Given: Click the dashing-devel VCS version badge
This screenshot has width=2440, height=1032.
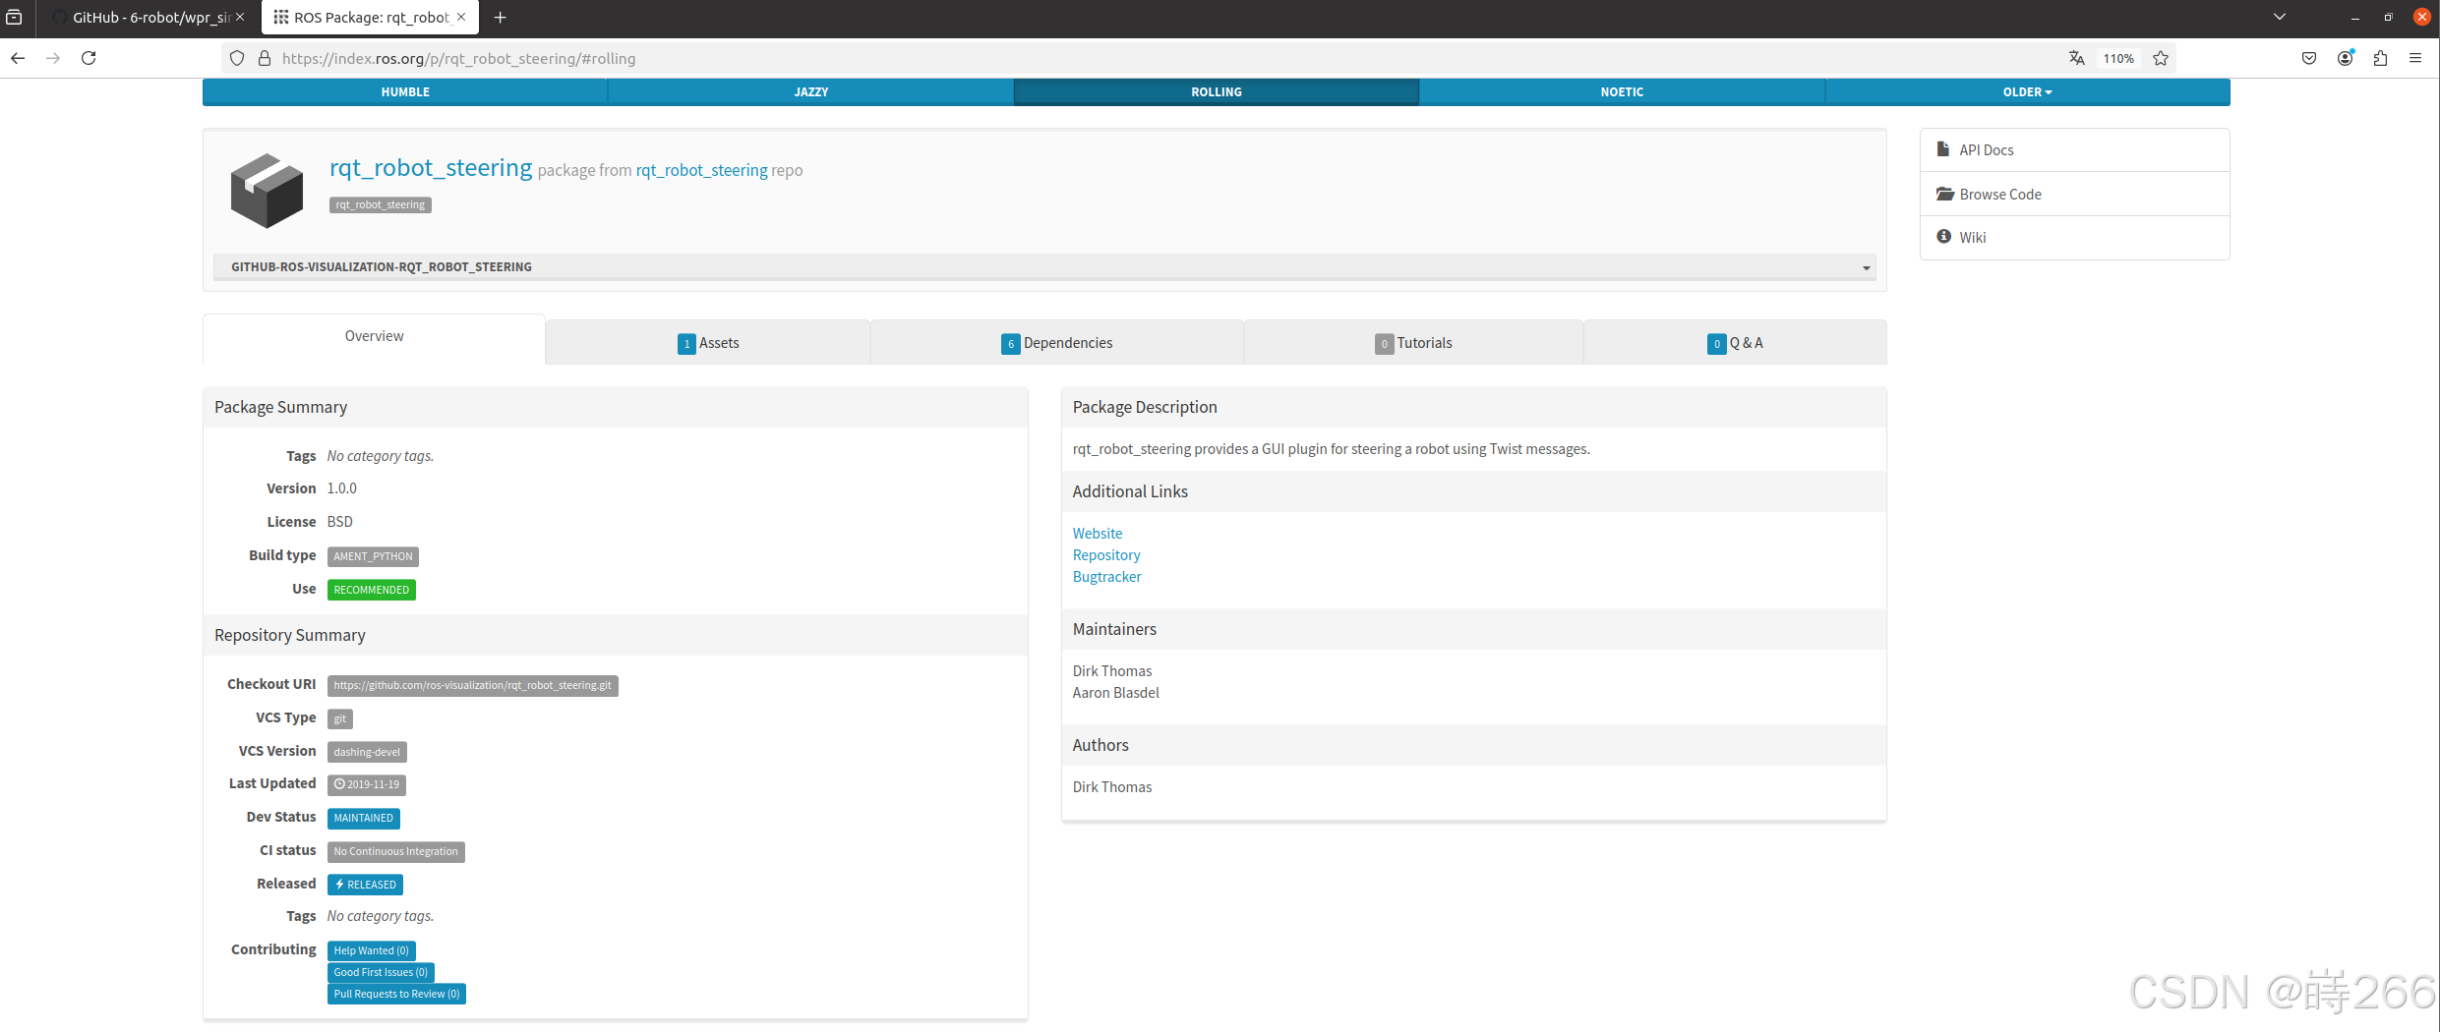Looking at the screenshot, I should 367,752.
